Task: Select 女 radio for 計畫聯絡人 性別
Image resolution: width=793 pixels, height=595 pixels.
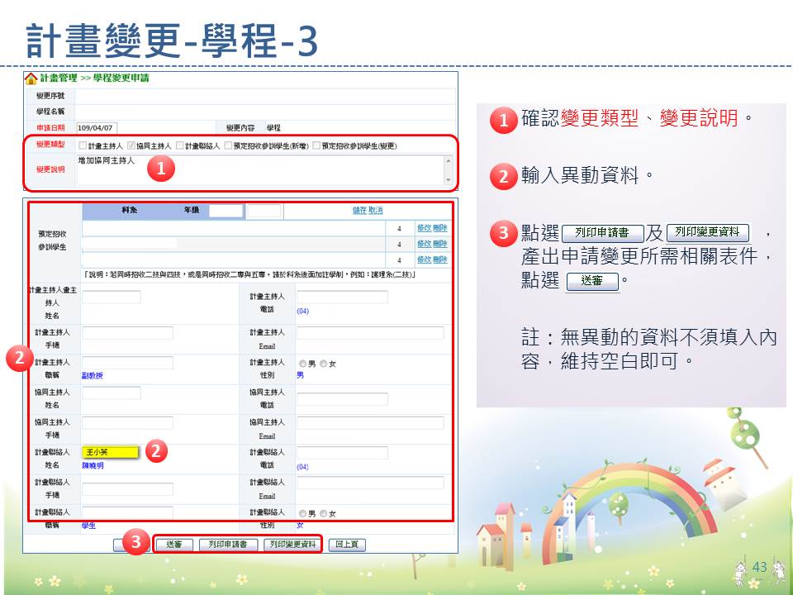Action: coord(323,513)
